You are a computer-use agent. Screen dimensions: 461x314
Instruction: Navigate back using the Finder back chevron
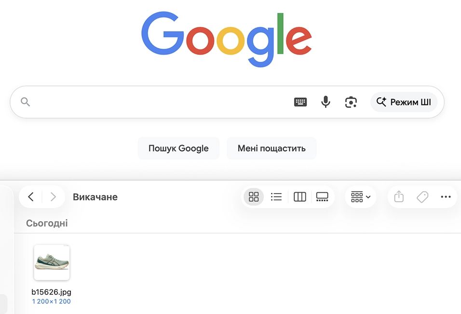point(30,197)
